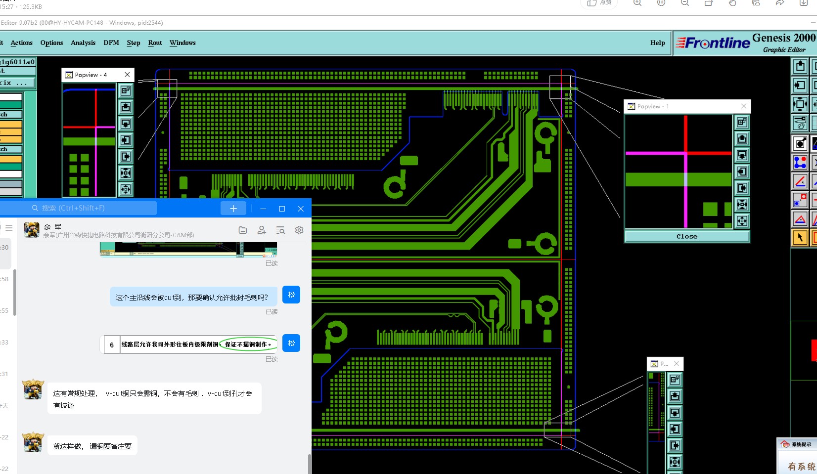This screenshot has height=474, width=817.
Task: Click the message 就这样做, 漏铜要备注要
Action: coord(92,446)
